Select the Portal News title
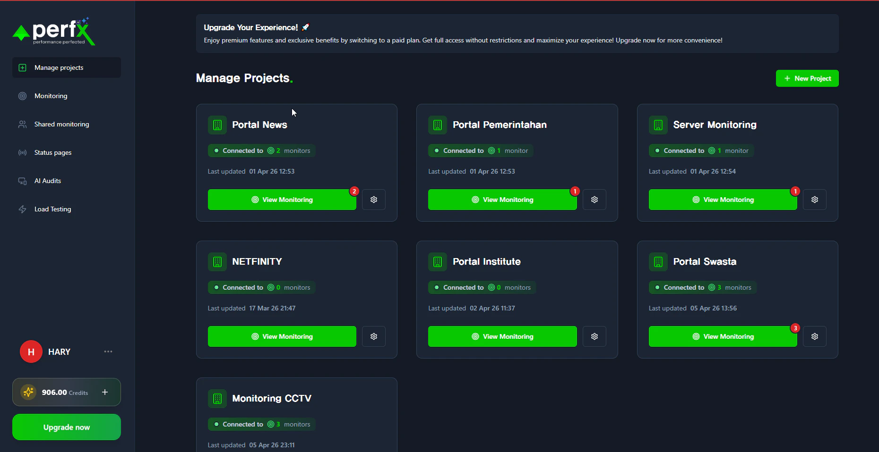 click(259, 125)
